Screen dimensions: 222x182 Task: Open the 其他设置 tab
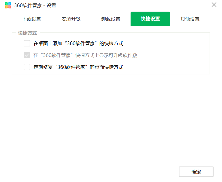point(190,19)
